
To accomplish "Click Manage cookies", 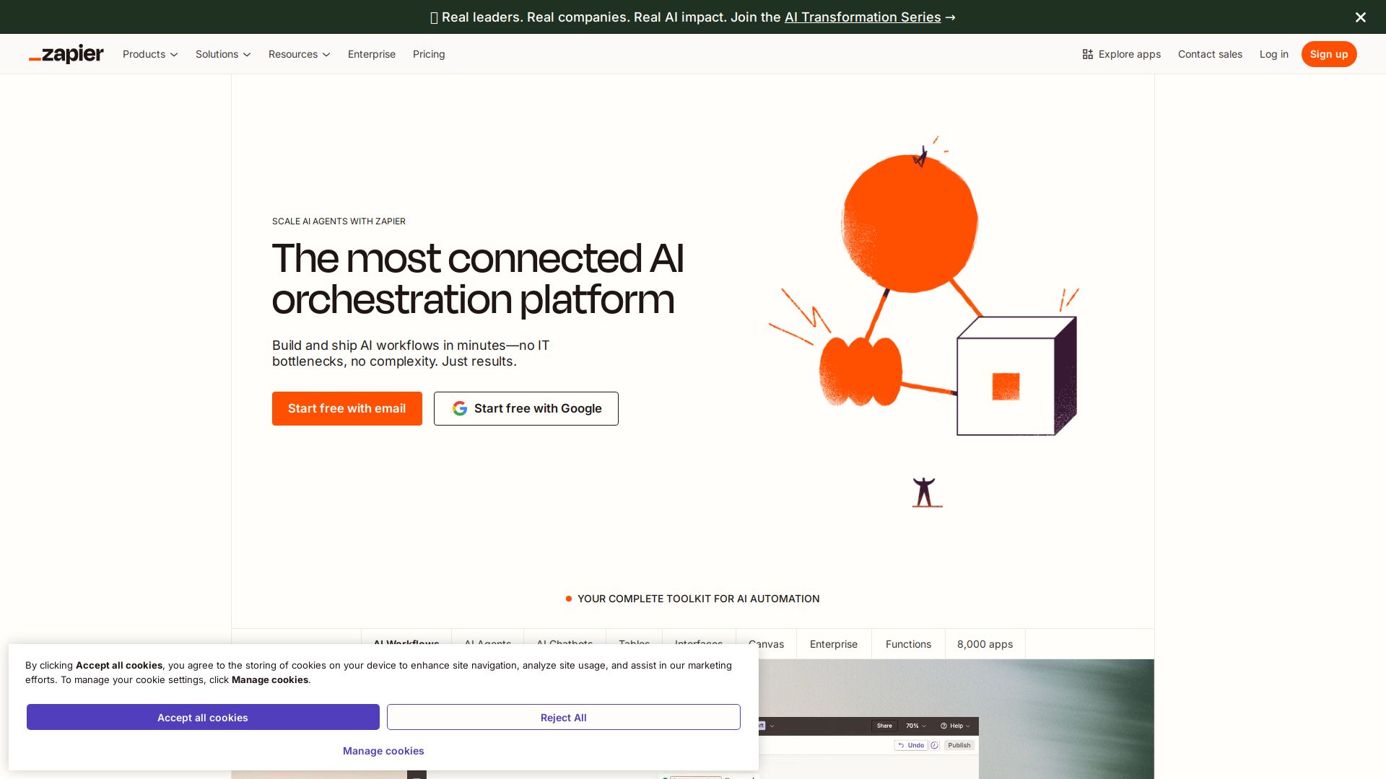I will [383, 751].
